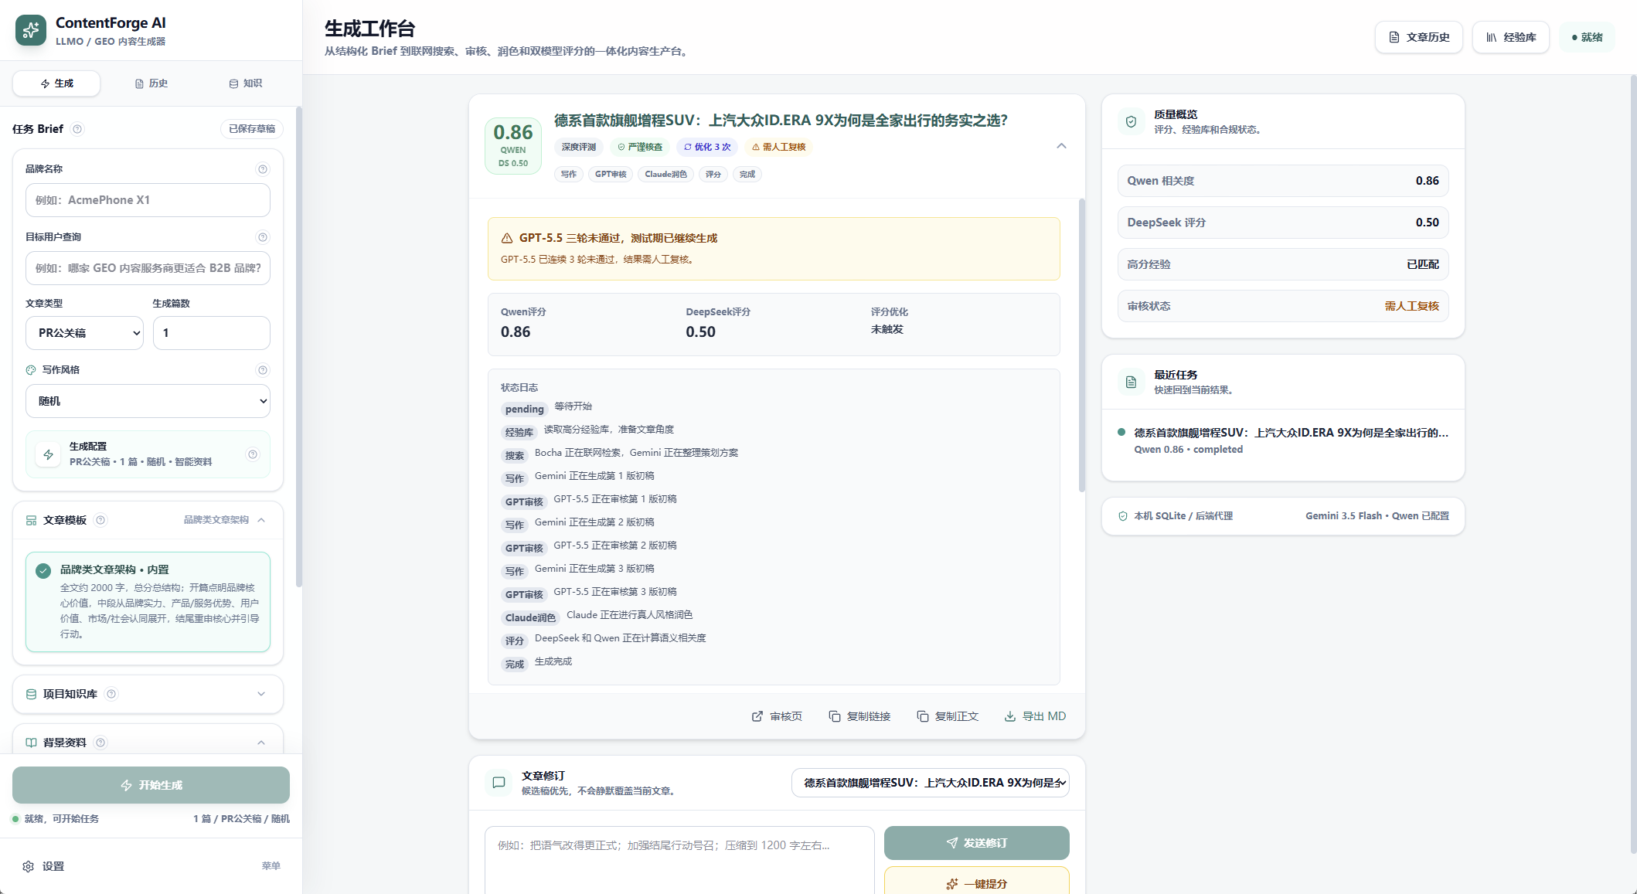
Task: Click 复制正文 action
Action: pyautogui.click(x=948, y=716)
